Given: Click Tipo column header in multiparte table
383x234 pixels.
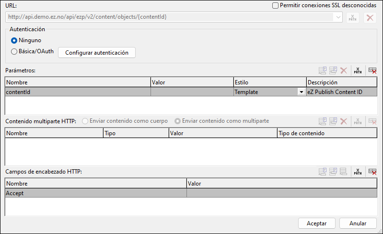Looking at the screenshot, I should pos(136,133).
